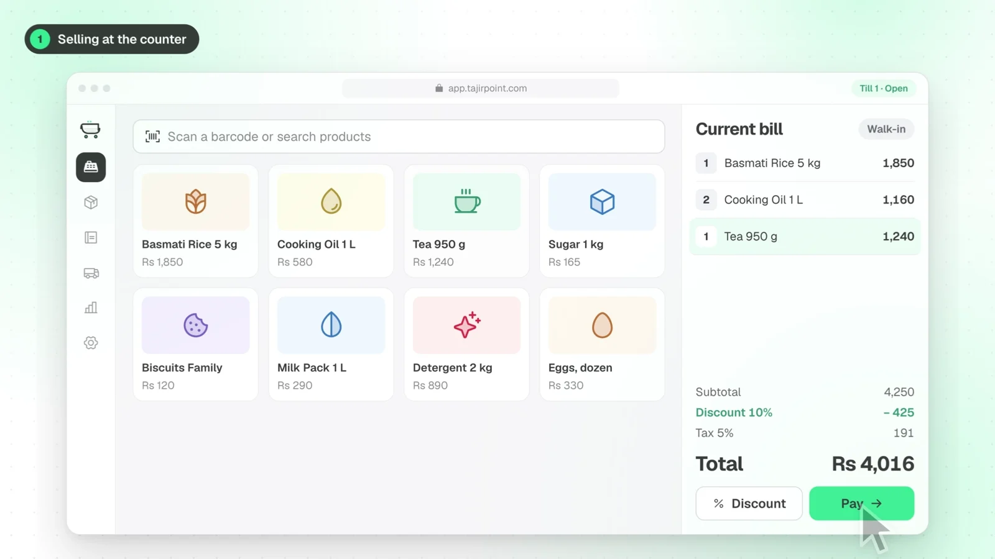
Task: Click the milk drop icon on Milk Pack
Action: (x=331, y=325)
